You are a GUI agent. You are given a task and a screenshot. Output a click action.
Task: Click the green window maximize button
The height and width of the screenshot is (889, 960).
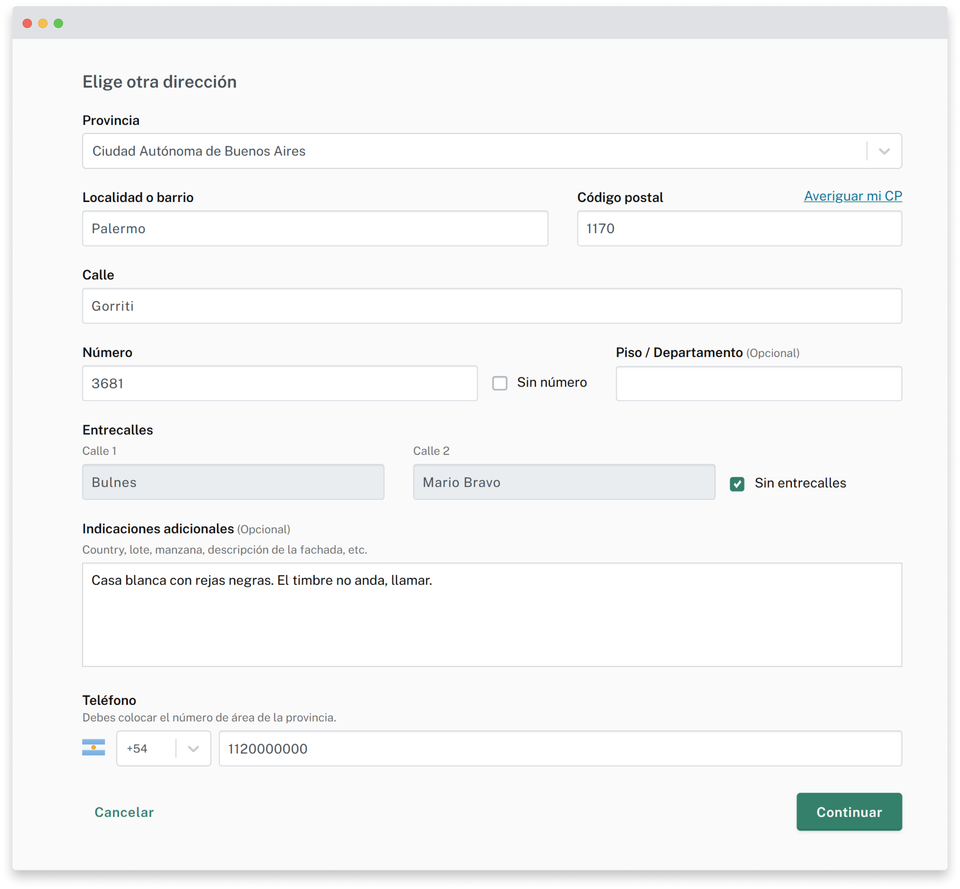59,24
